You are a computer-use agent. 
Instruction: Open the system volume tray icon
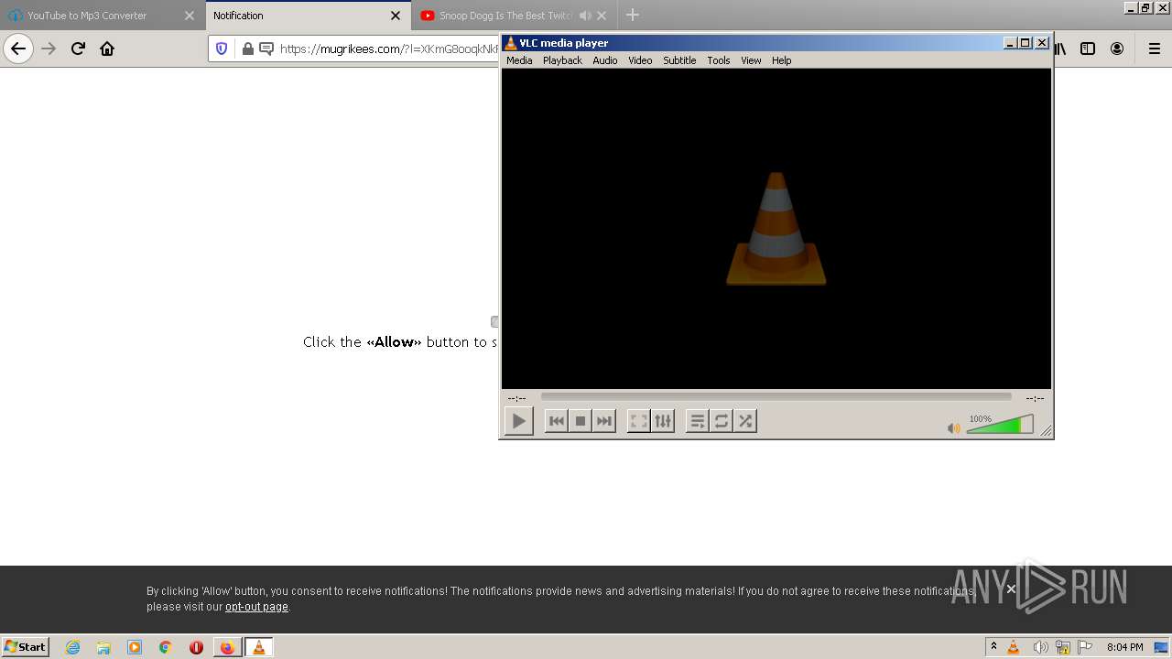[1040, 647]
